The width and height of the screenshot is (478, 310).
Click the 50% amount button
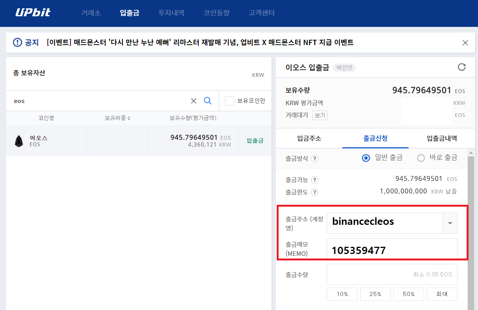point(409,294)
